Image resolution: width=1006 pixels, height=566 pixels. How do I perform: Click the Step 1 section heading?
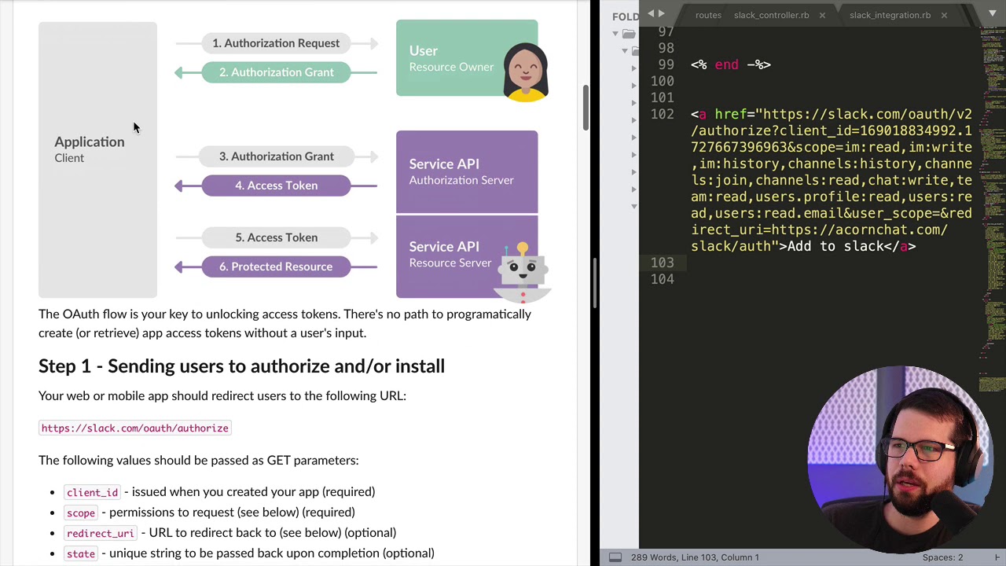(x=241, y=366)
